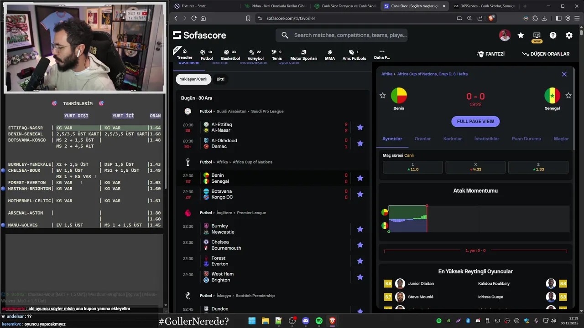
Task: Focus the Sofascore search field
Action: pos(341,35)
